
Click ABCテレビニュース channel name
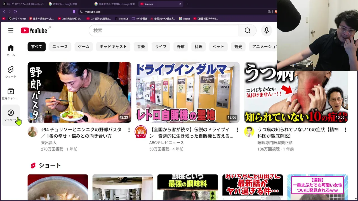(x=167, y=143)
